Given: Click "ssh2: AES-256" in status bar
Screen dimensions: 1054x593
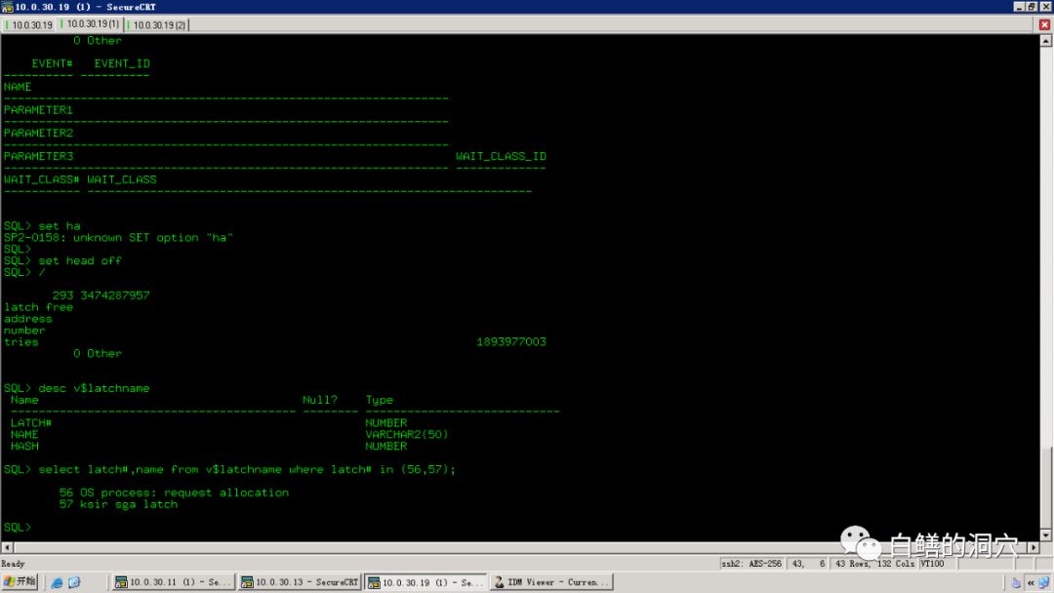Looking at the screenshot, I should 751,564.
